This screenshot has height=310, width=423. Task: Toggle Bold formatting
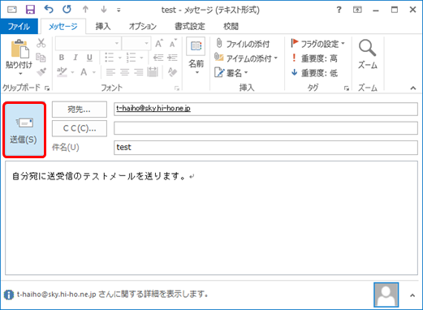62,58
